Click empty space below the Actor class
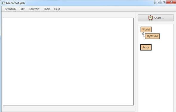Viewport: 176px width, 112px height. click(156, 79)
